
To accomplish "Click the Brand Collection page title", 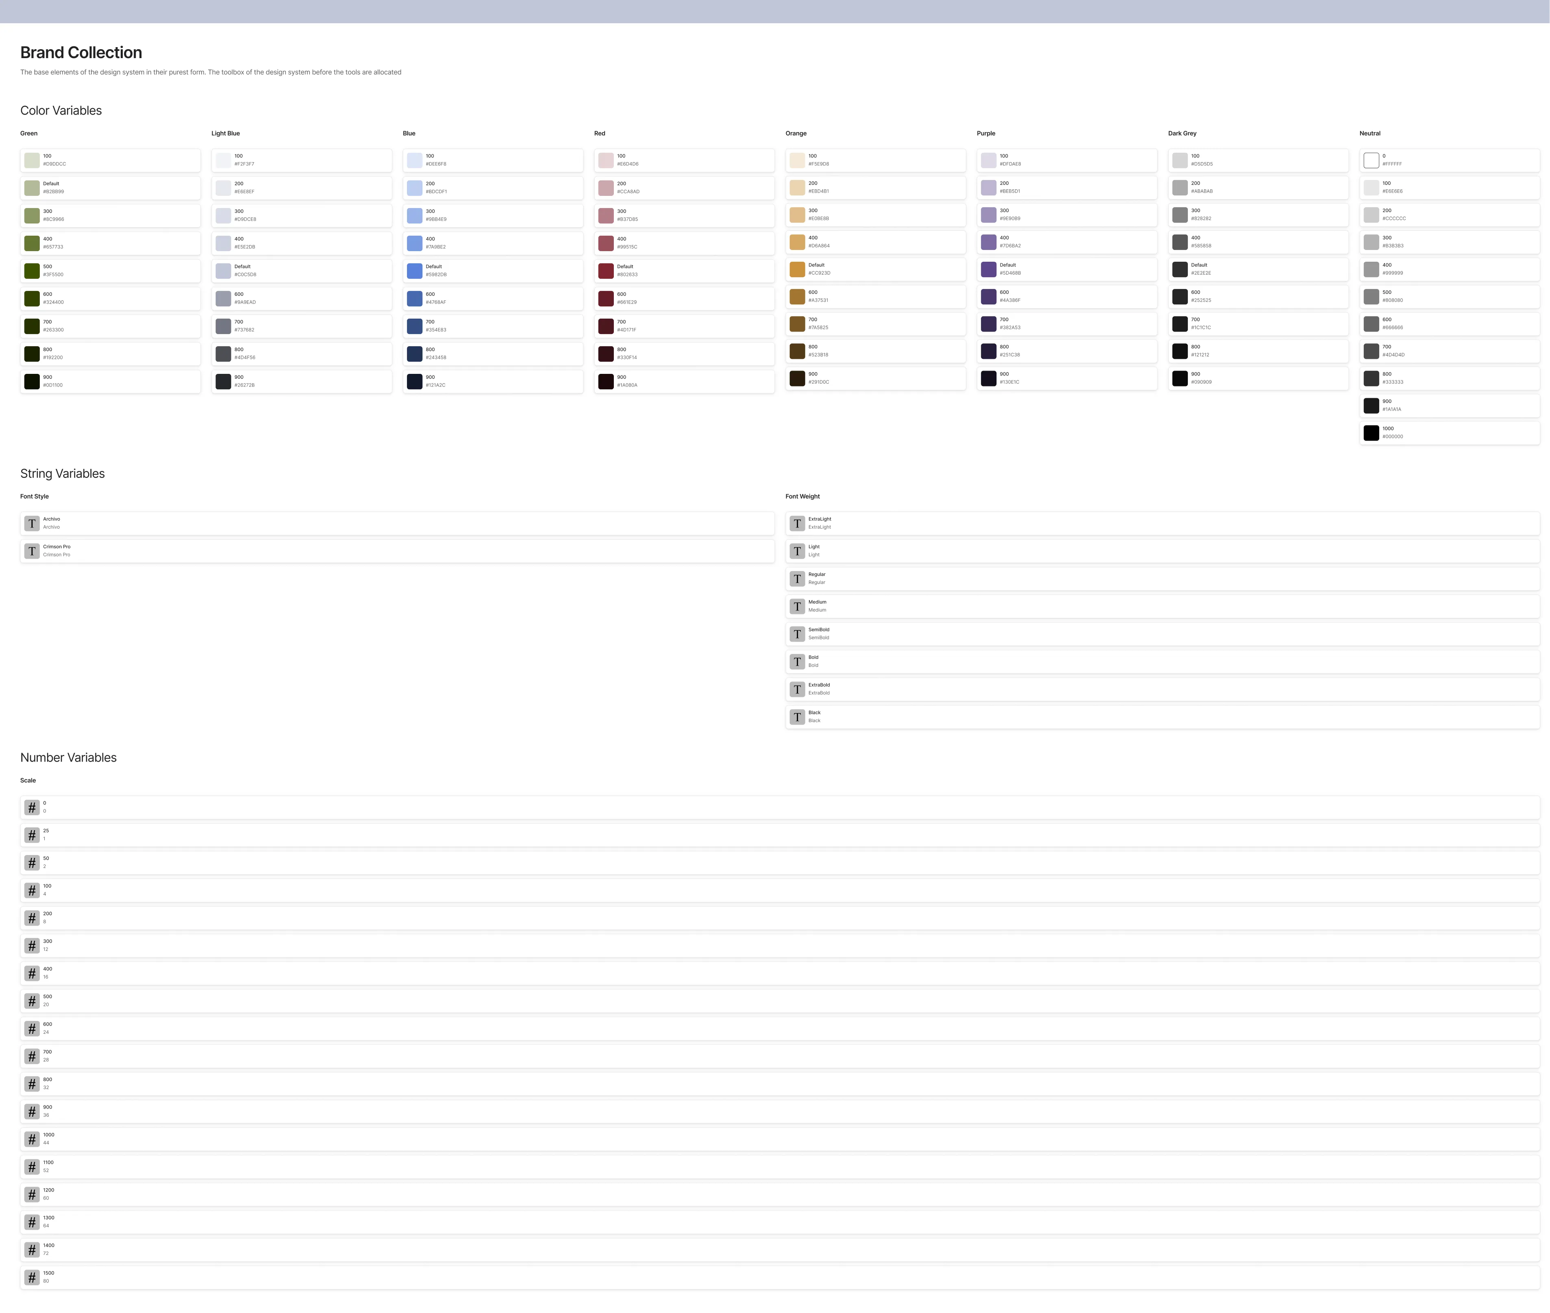I will pyautogui.click(x=81, y=52).
